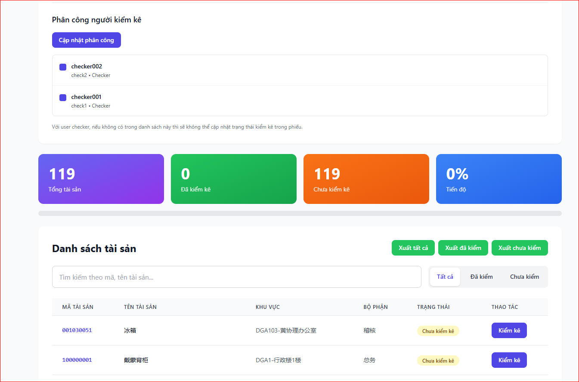Click the Trạng thái column header
The width and height of the screenshot is (579, 382).
[x=433, y=307]
